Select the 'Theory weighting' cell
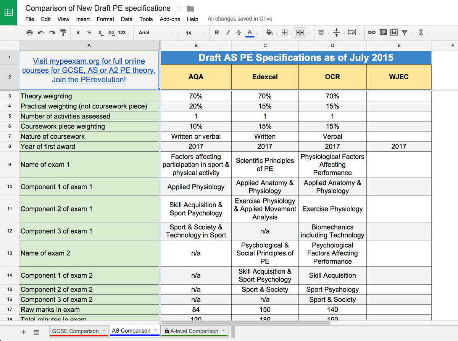This screenshot has width=458, height=341. pos(89,96)
